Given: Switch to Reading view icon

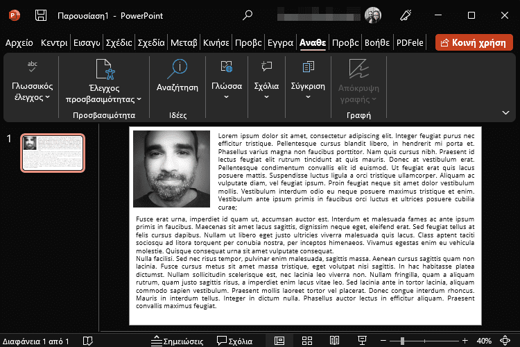Looking at the screenshot, I should [x=334, y=341].
